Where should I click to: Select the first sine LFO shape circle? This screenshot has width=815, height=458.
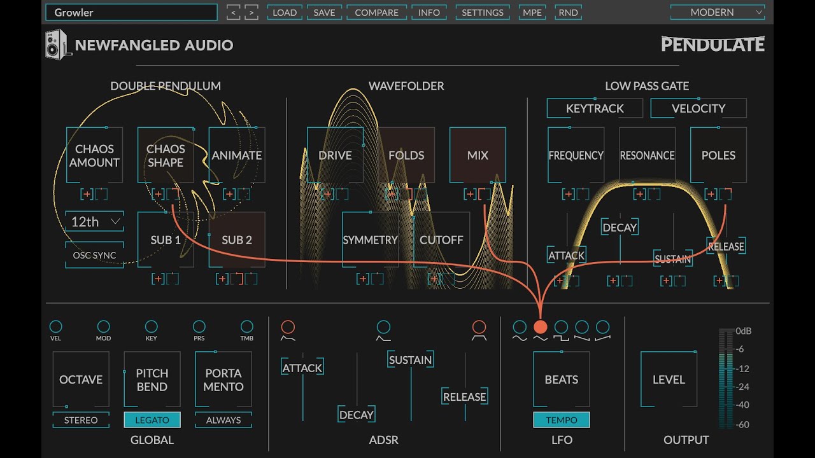click(520, 327)
